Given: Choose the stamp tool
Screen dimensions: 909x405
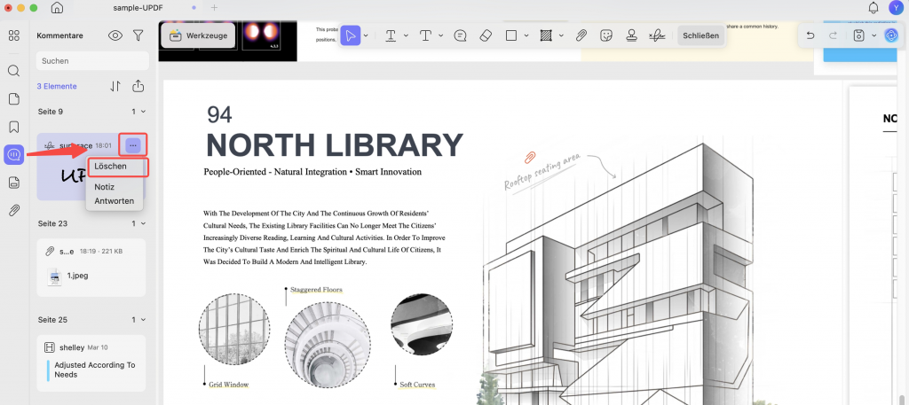Looking at the screenshot, I should click(631, 35).
